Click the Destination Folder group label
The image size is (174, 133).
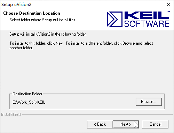pyautogui.click(x=27, y=94)
